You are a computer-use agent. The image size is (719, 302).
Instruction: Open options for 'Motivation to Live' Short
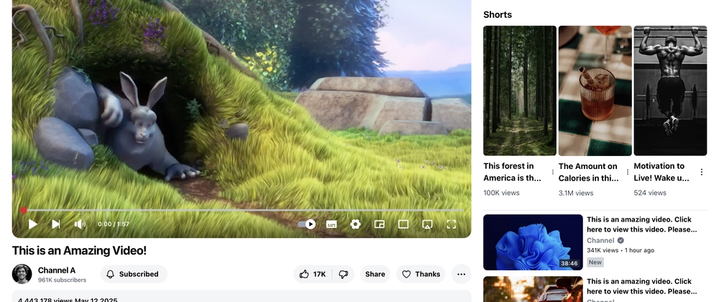pyautogui.click(x=702, y=172)
